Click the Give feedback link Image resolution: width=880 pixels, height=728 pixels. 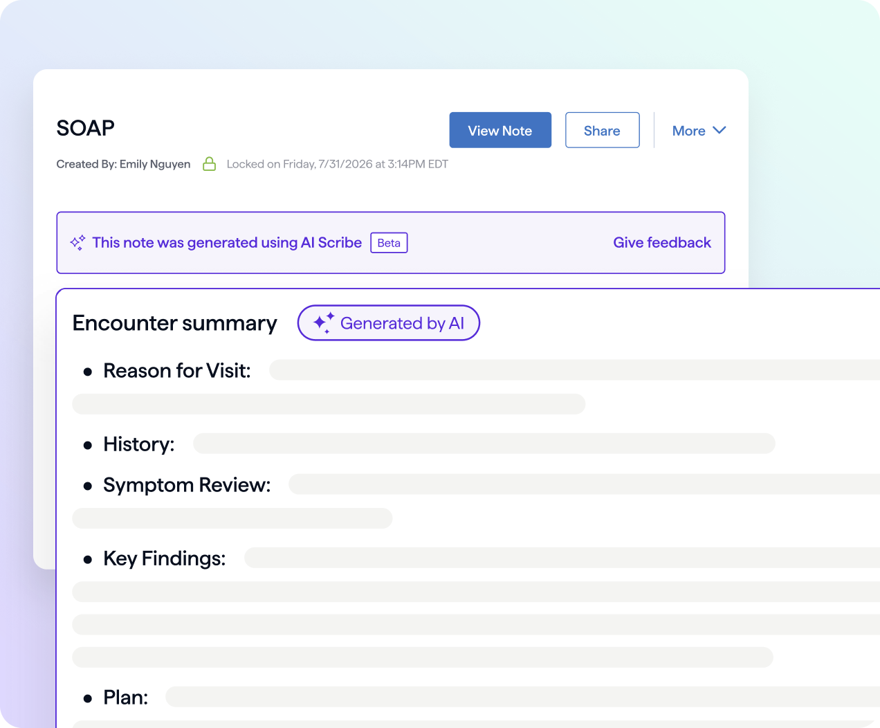point(662,242)
